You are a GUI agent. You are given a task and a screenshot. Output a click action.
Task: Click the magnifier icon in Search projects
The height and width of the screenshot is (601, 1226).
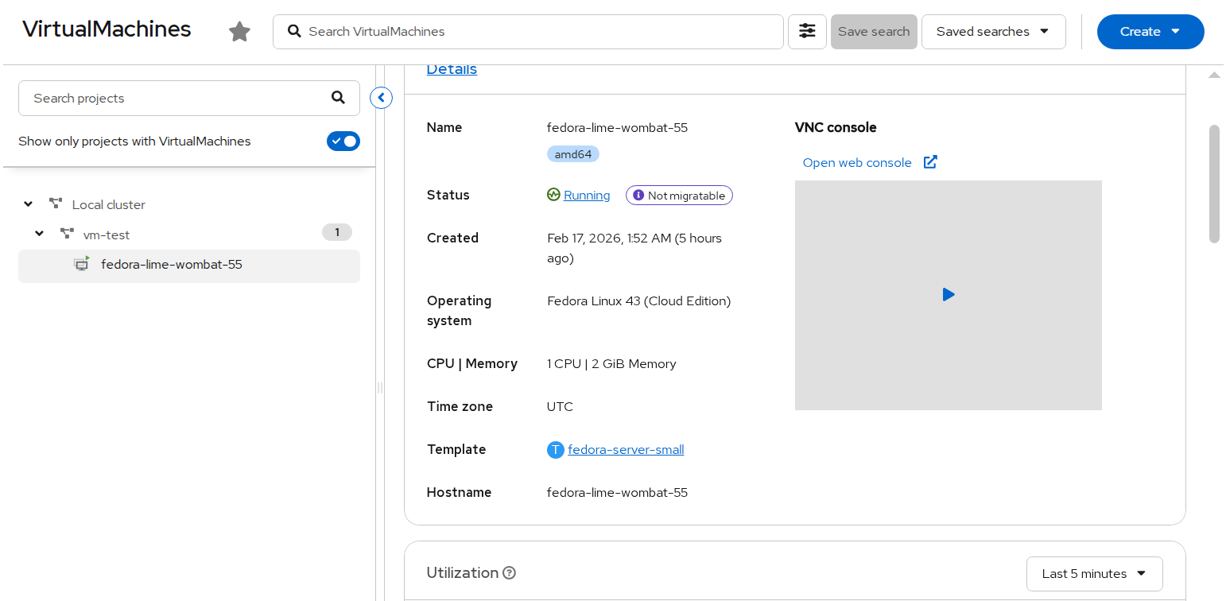338,98
